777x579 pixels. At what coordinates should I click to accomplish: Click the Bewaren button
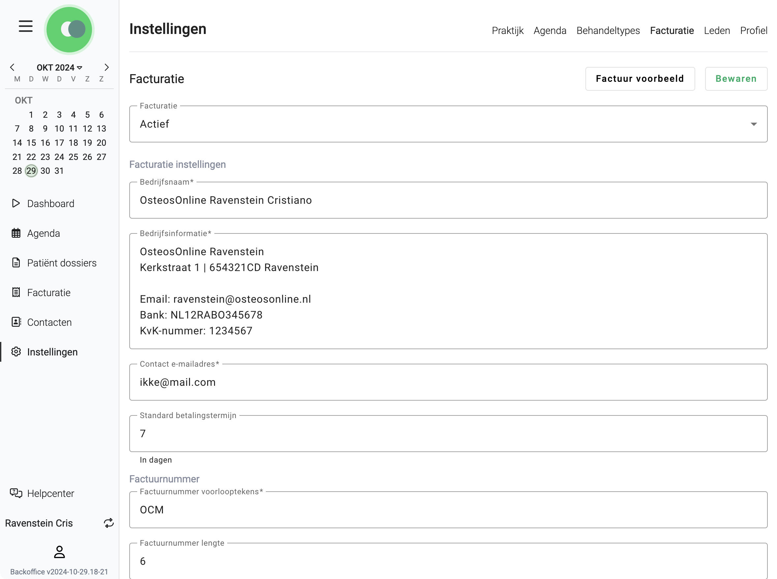click(736, 78)
